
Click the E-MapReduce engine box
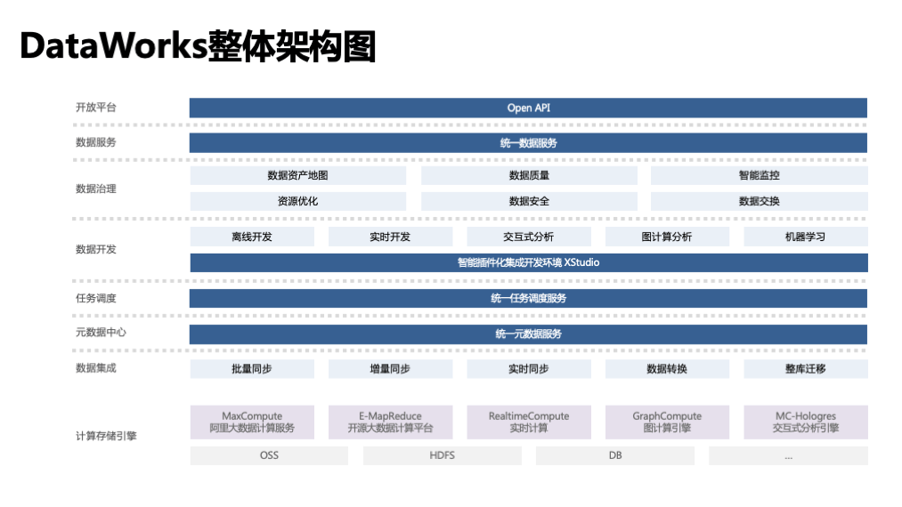(390, 422)
